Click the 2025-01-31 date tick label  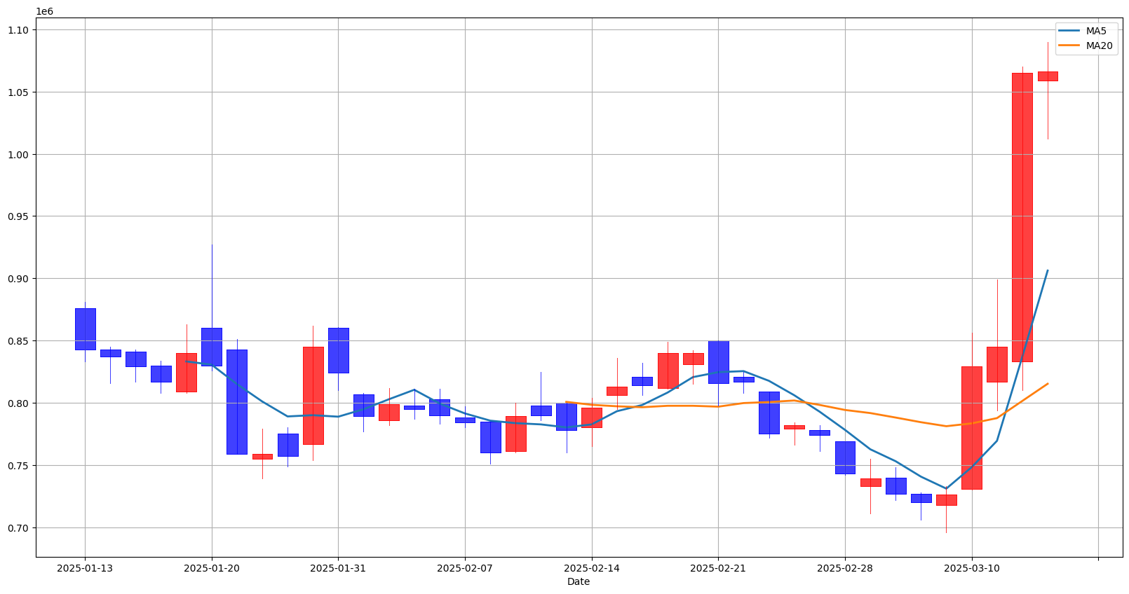pyautogui.click(x=338, y=568)
